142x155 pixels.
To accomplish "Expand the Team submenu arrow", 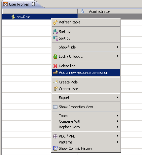I will [x=118, y=116].
